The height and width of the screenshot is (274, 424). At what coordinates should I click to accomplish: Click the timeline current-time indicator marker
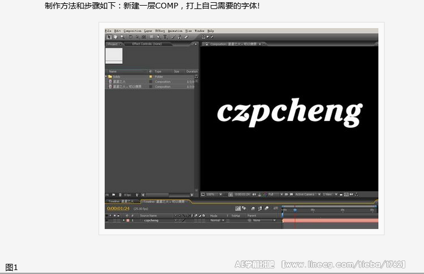295,210
